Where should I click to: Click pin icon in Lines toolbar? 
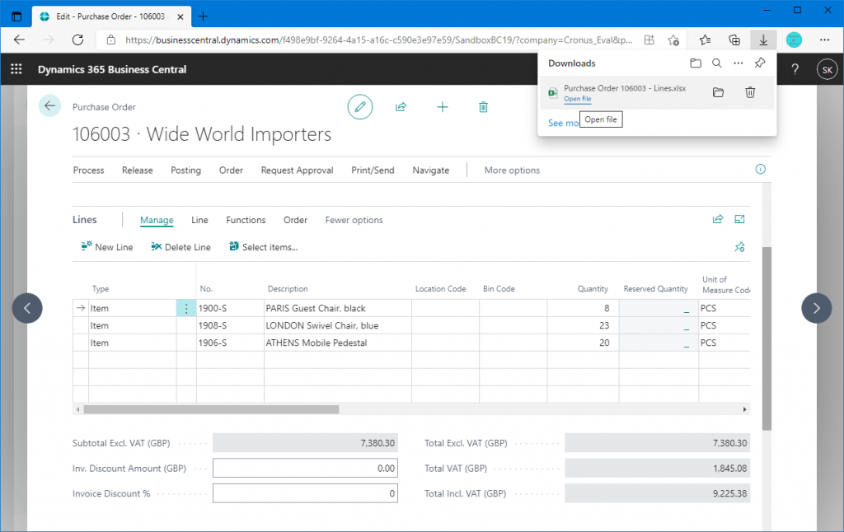pos(739,247)
